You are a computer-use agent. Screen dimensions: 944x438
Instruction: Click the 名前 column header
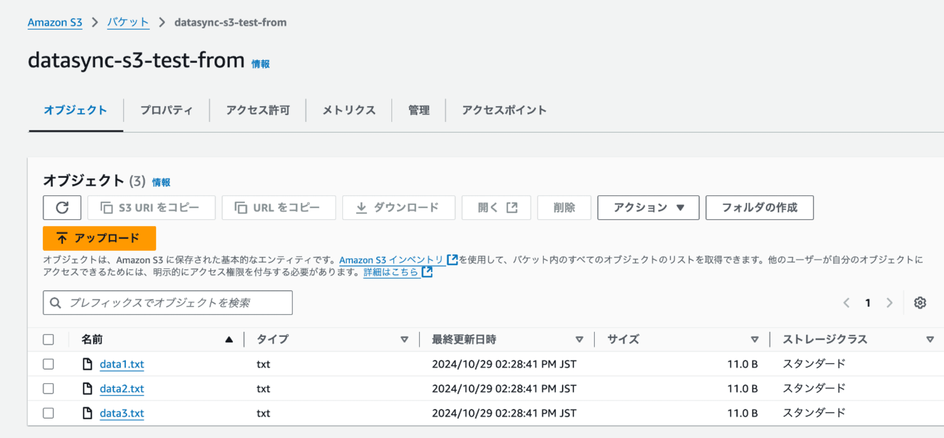(x=92, y=339)
